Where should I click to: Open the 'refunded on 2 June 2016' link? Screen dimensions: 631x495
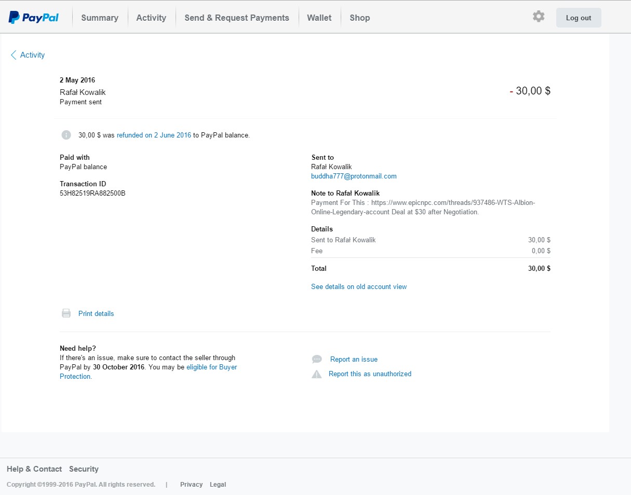tap(154, 135)
